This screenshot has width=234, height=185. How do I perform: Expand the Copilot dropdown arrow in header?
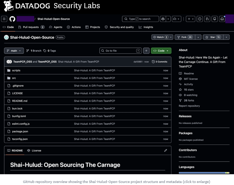point(168,19)
